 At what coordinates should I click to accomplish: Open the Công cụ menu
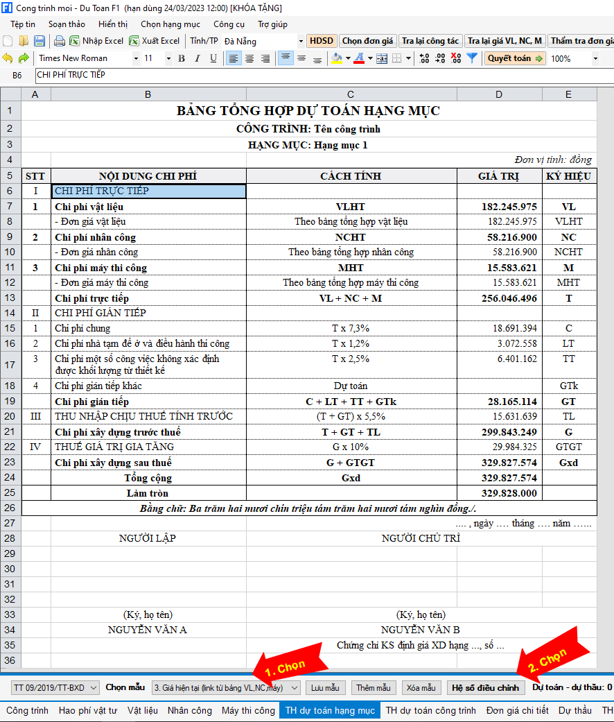(229, 24)
